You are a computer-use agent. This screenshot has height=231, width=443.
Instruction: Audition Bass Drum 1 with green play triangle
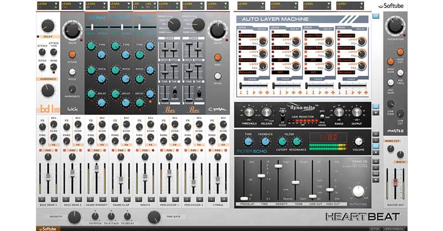coord(56,8)
